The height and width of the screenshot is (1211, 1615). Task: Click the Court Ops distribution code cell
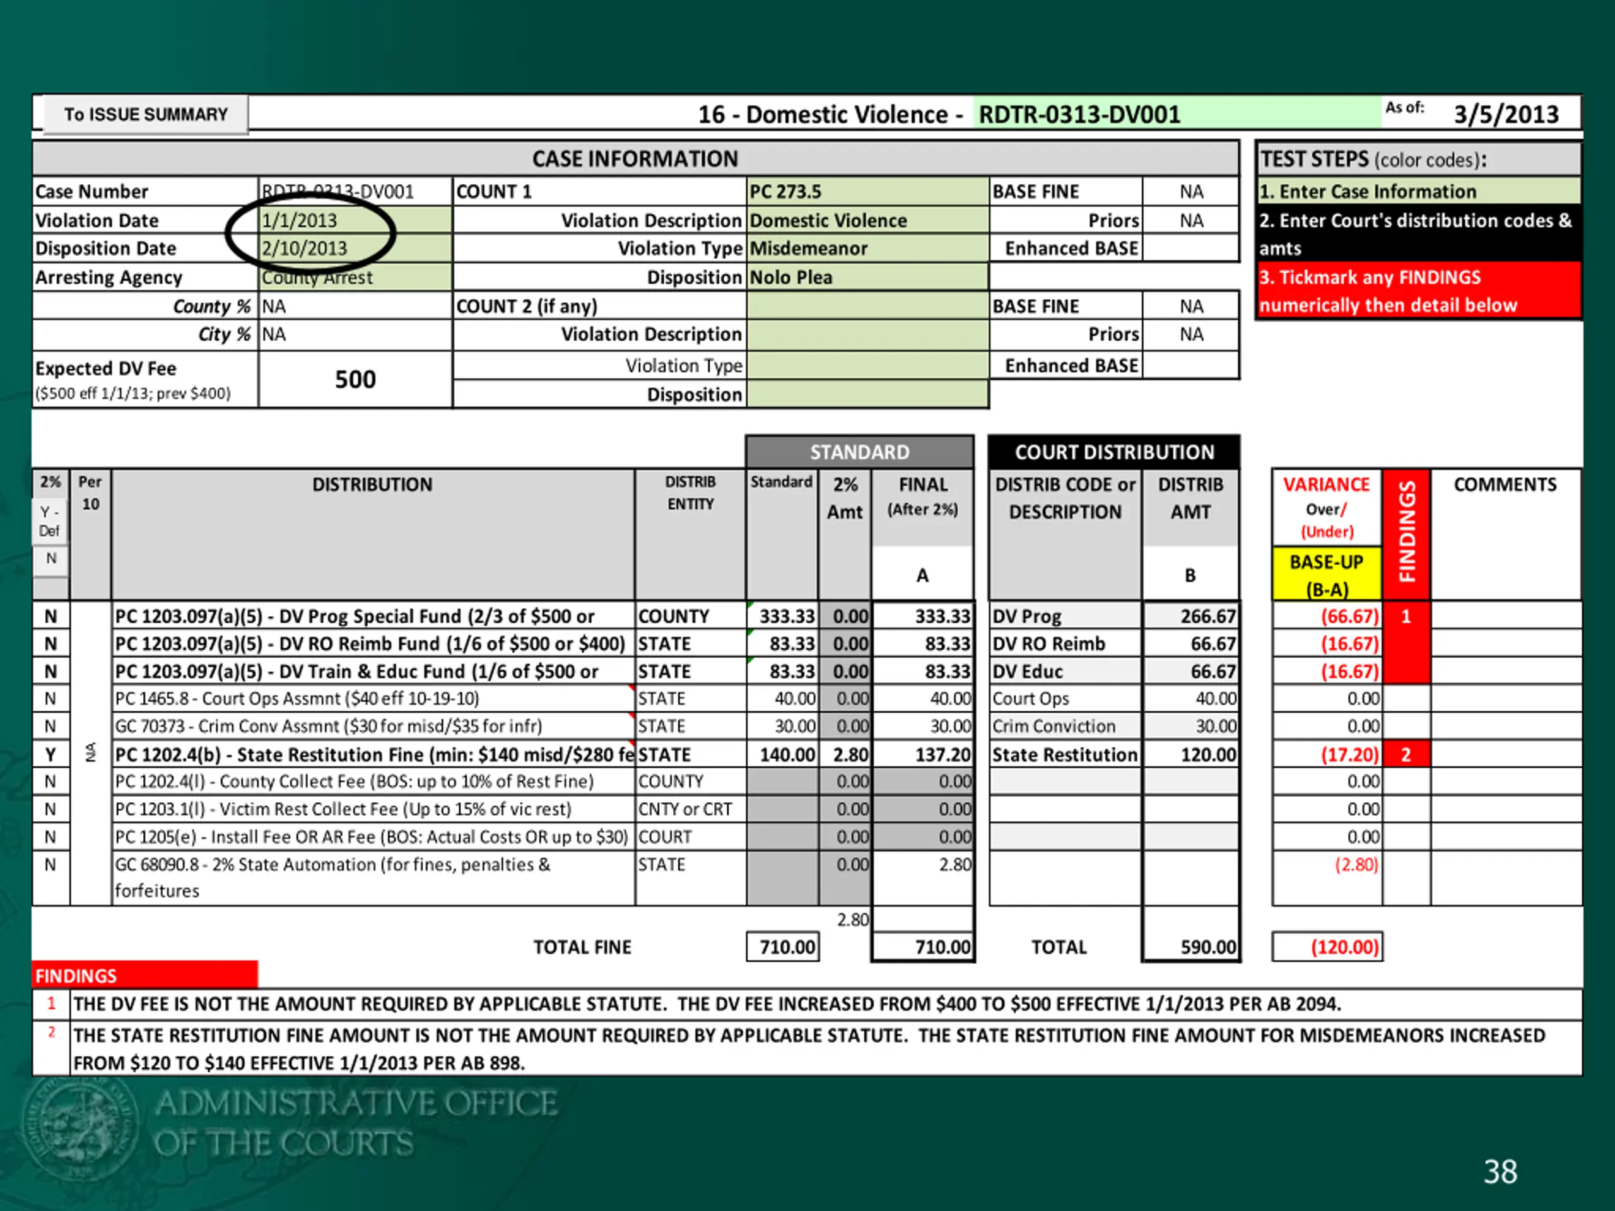[x=1066, y=699]
